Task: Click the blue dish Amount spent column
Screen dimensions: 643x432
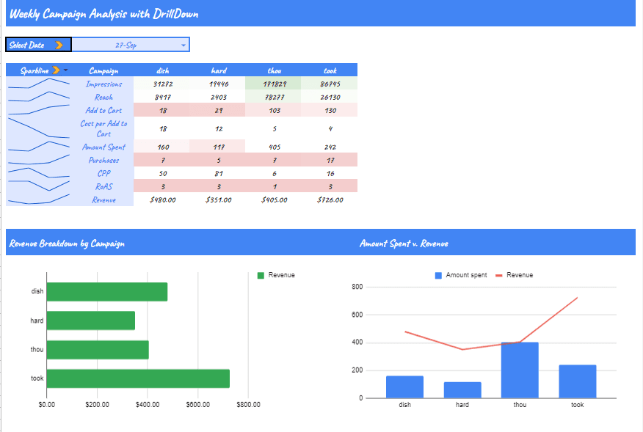Action: [404, 387]
